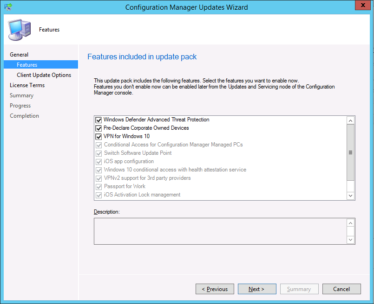
Task: Toggle the VPN for Windows 10 checkbox
Action: 98,137
